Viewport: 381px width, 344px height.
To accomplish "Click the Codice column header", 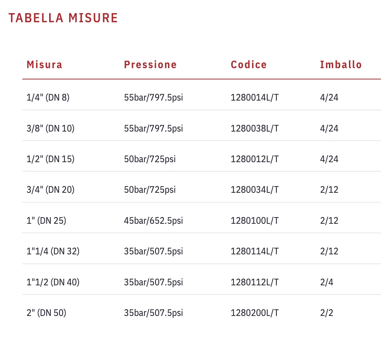I will click(249, 65).
